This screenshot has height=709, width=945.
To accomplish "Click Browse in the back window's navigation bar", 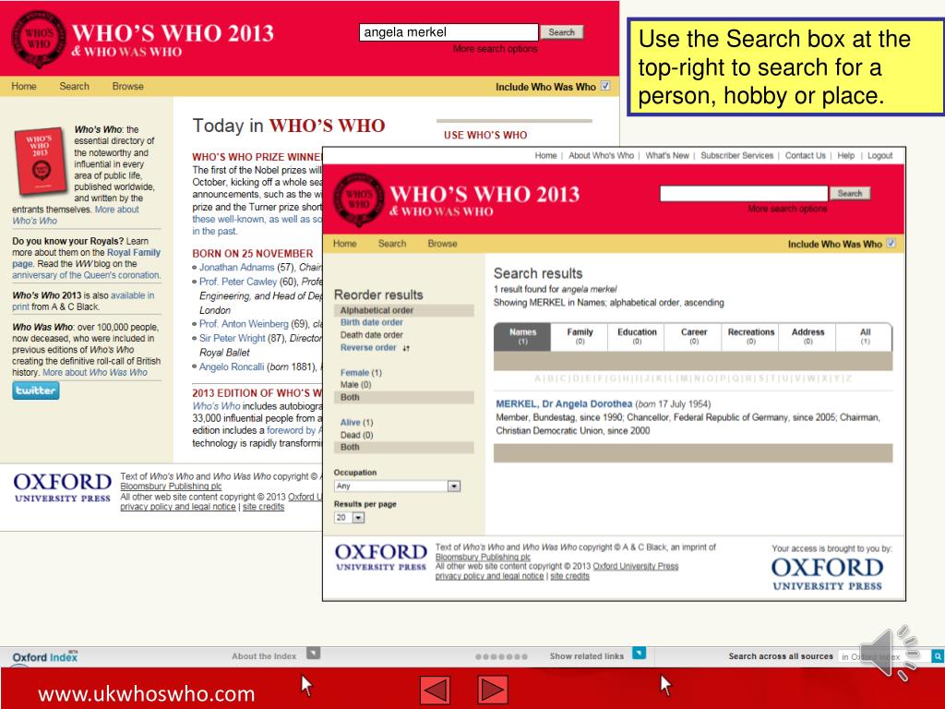I will tap(127, 86).
